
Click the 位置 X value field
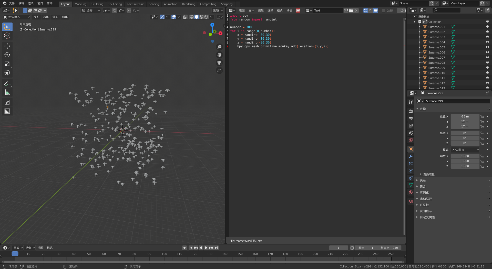coord(465,116)
